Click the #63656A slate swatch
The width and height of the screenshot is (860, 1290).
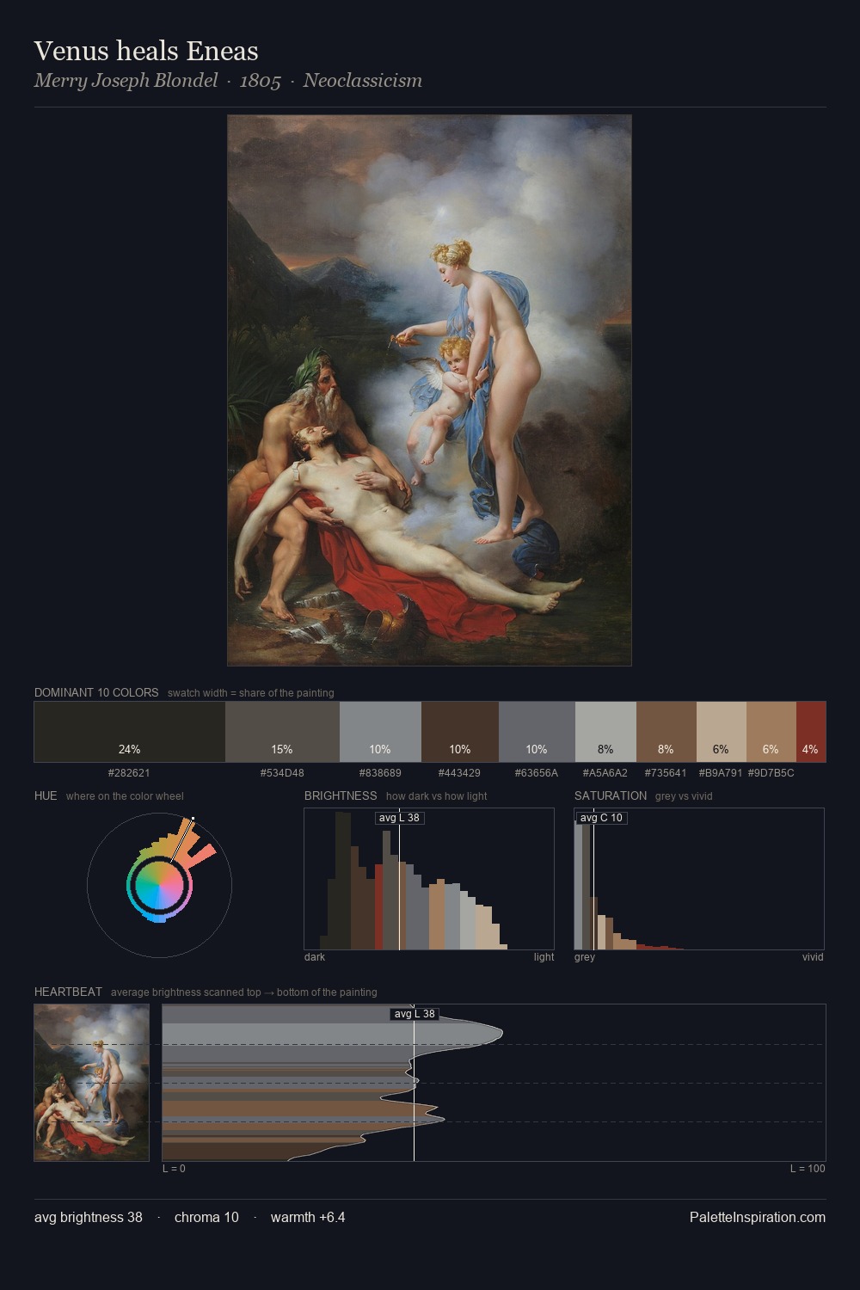537,732
